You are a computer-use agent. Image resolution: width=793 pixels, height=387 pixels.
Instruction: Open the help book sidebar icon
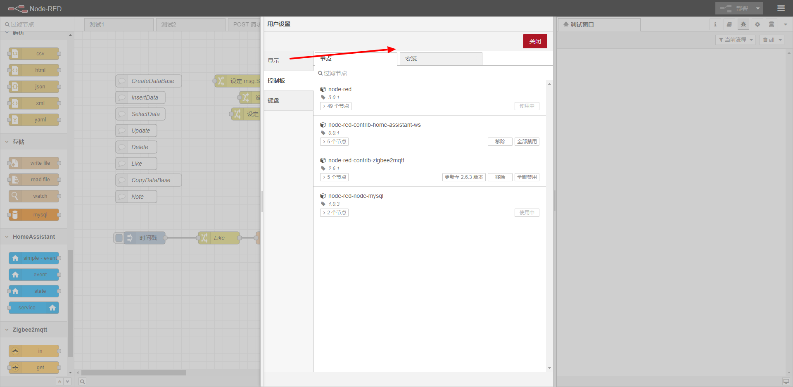point(729,24)
